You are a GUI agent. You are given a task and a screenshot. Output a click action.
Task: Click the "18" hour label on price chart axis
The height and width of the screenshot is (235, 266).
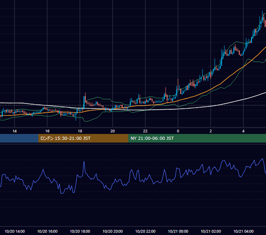click(80, 131)
